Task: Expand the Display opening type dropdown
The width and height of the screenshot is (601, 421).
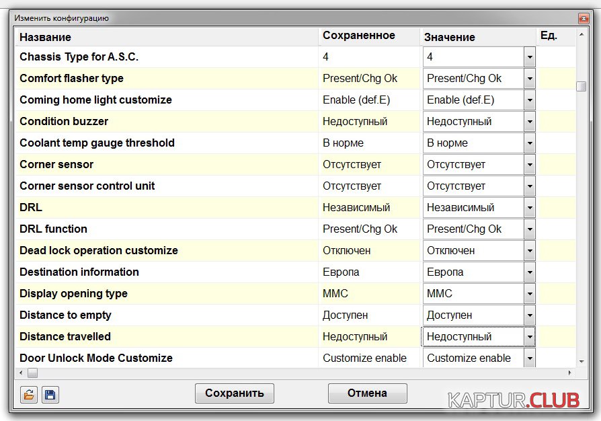Action: click(530, 294)
